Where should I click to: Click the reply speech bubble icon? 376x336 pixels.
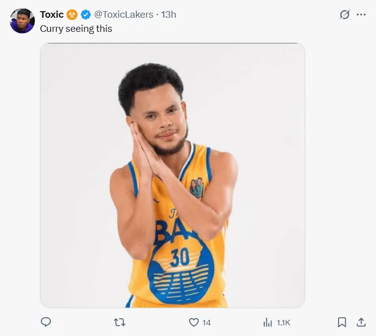(46, 322)
